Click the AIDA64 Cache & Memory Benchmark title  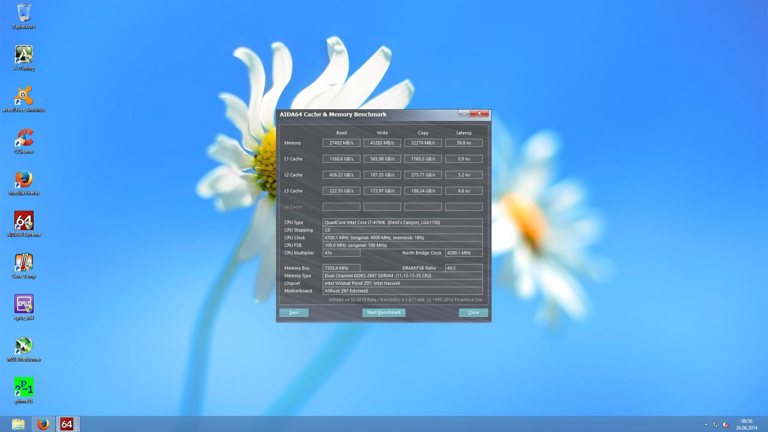[x=333, y=115]
